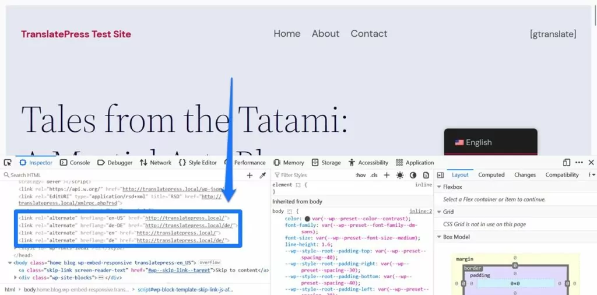Switch to the Storage panel
Viewport: 597px width, 295px height.
click(x=326, y=163)
